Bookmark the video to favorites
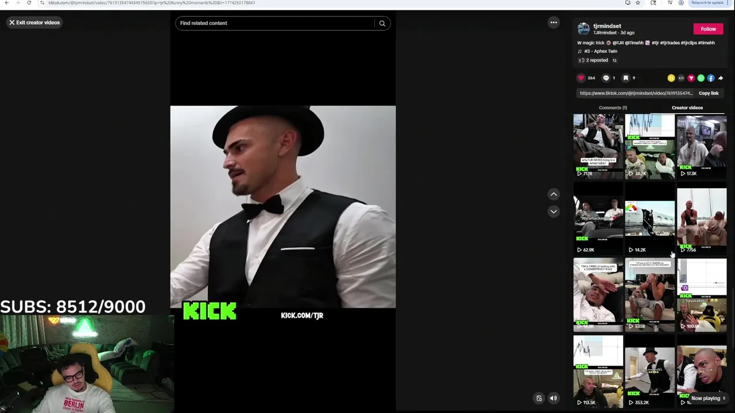 [626, 78]
